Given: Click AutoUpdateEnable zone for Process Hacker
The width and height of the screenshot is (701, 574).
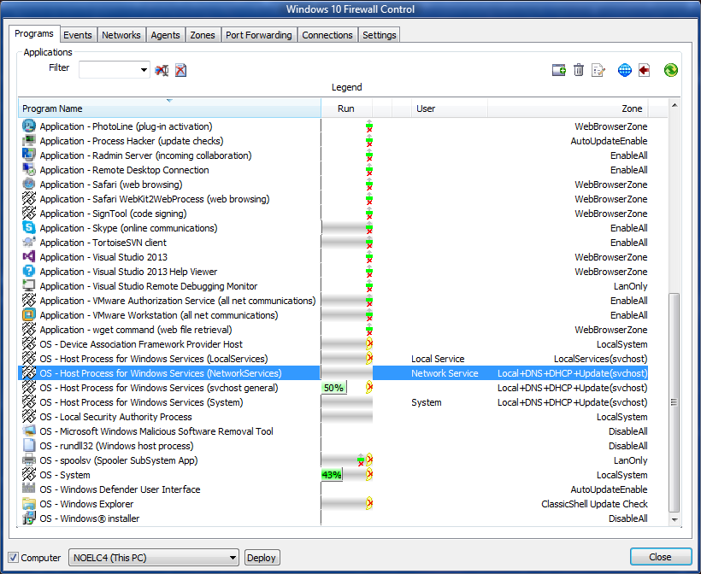Looking at the screenshot, I should coord(609,141).
